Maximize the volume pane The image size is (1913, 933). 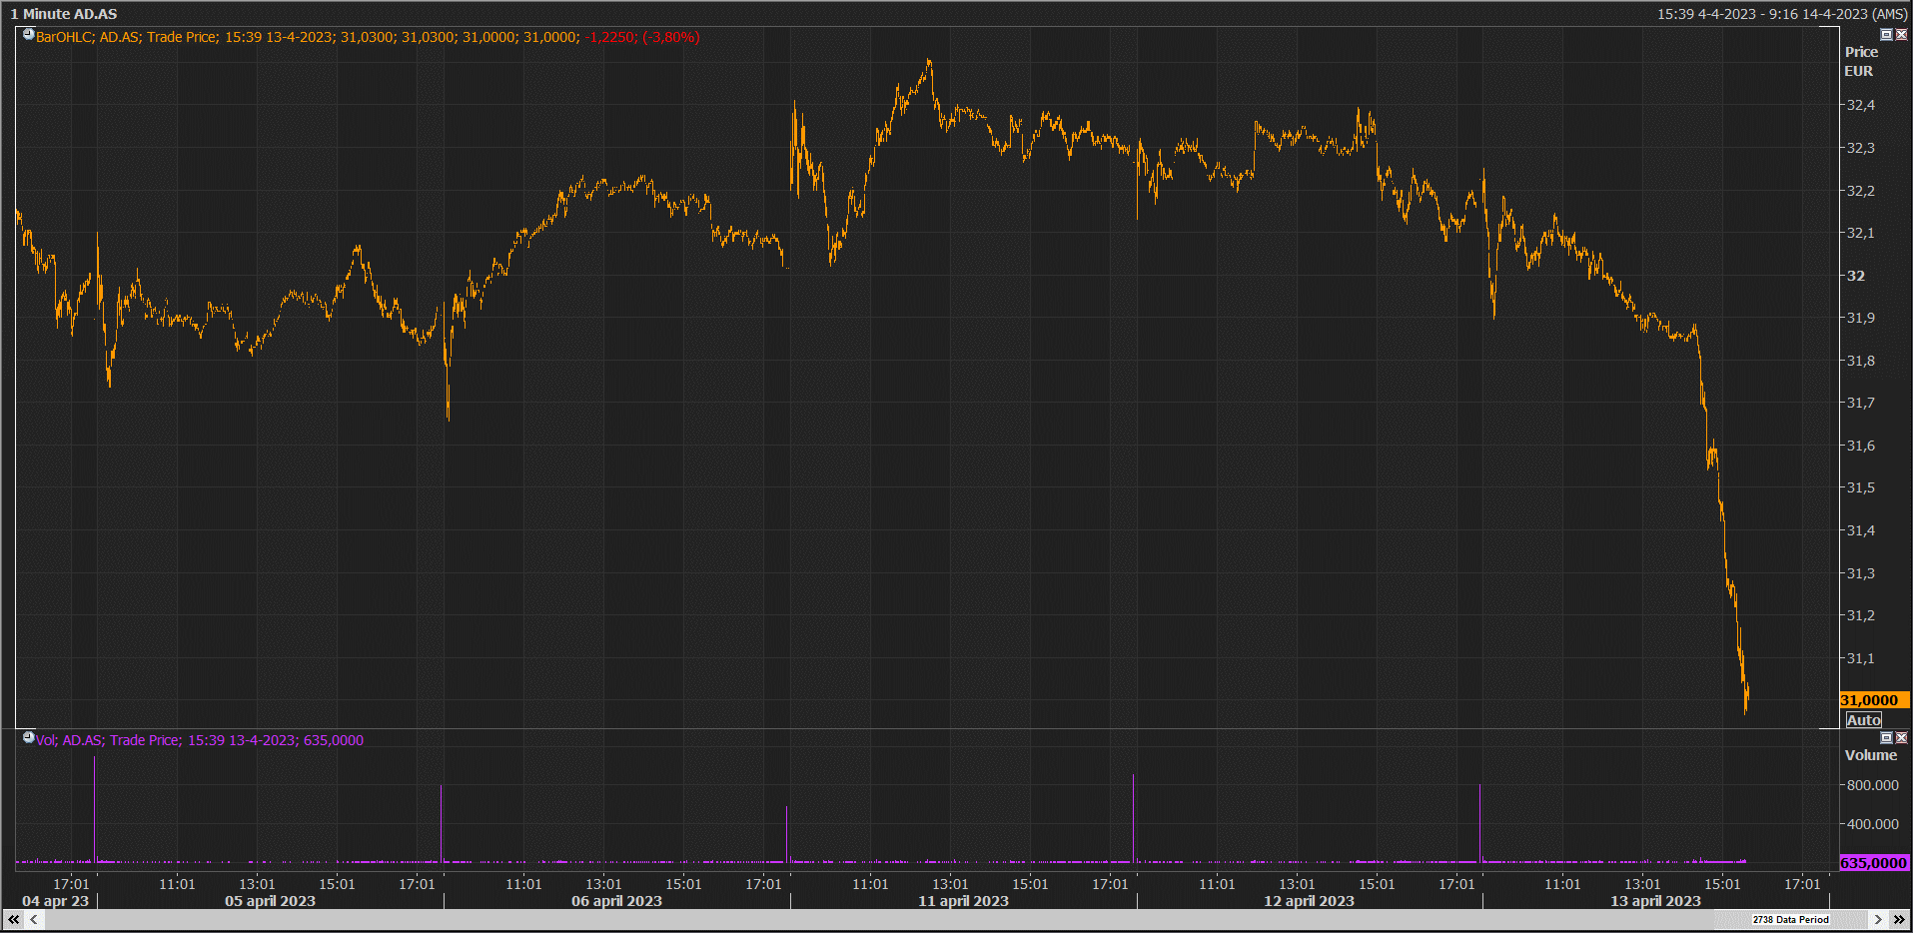pos(1887,737)
